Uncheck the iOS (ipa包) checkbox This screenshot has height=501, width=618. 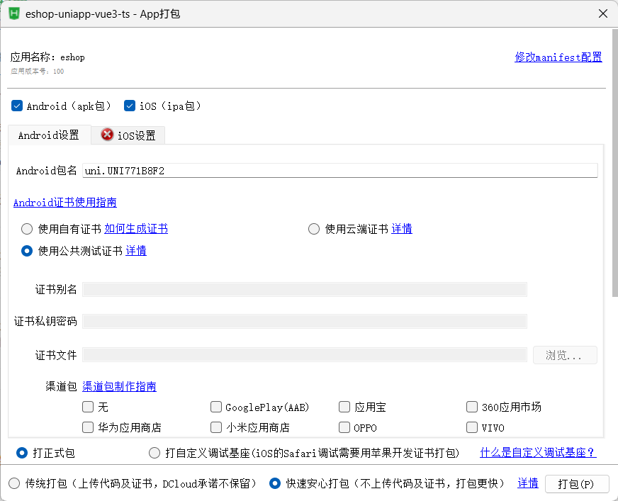tap(130, 106)
